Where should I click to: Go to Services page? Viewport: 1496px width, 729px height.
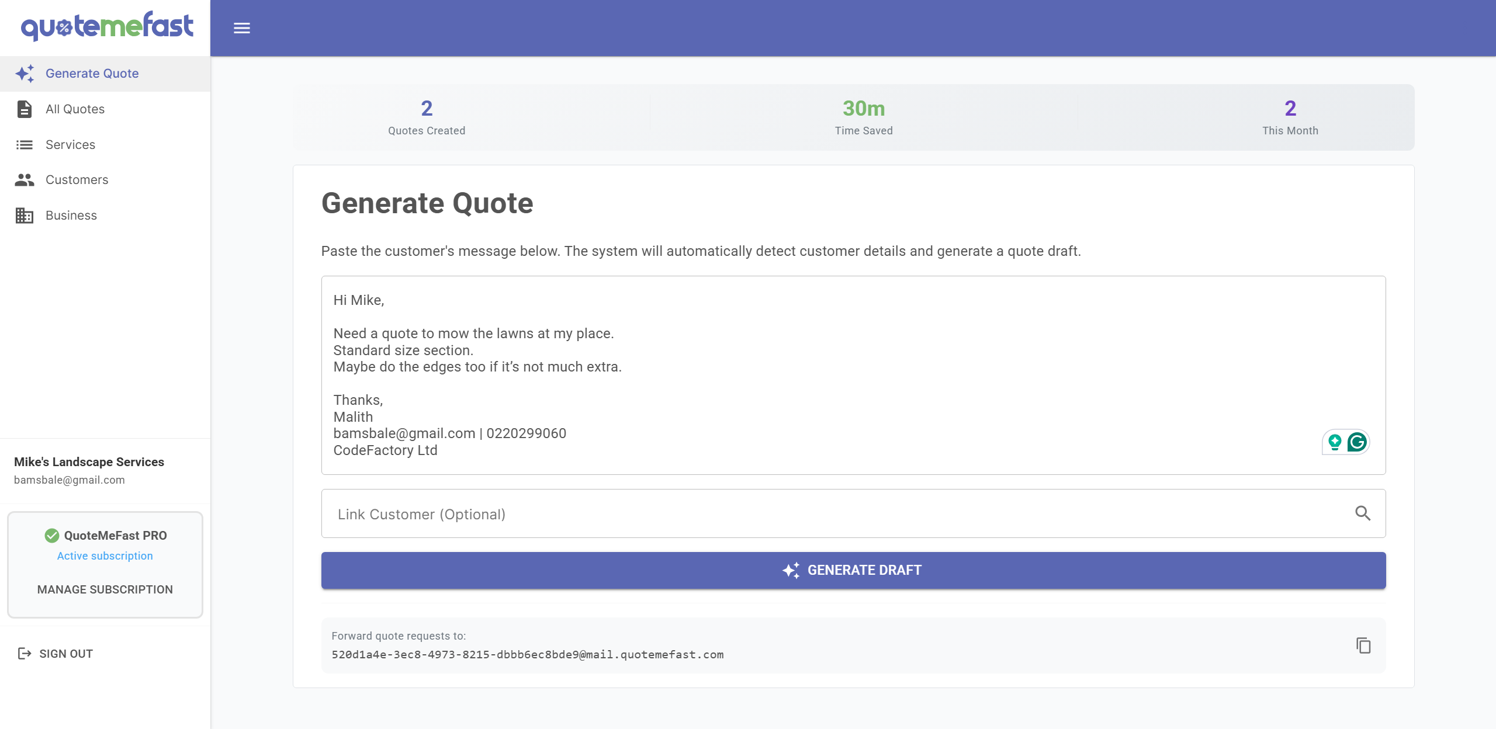(105, 145)
